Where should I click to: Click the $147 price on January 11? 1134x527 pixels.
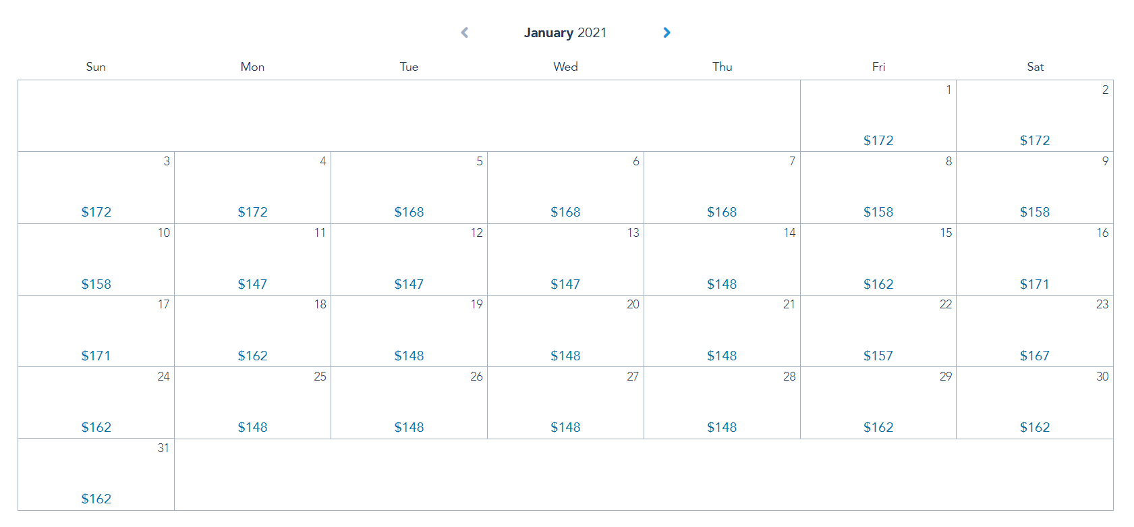[x=252, y=284]
